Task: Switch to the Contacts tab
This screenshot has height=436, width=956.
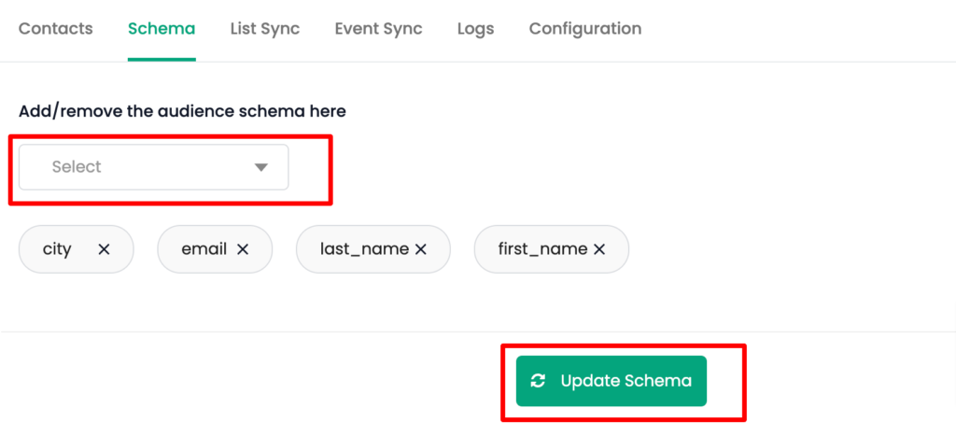Action: pos(55,29)
